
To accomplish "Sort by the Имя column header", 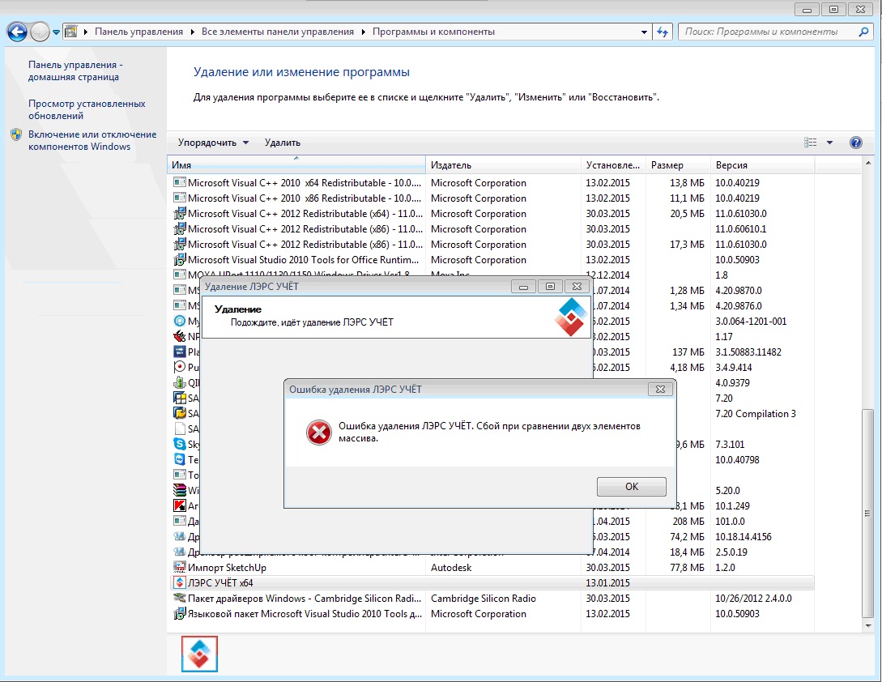I will (296, 165).
